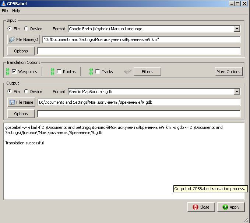Expand the input Format dropdown
Viewport: 250px width, 223px height.
[x=237, y=29]
